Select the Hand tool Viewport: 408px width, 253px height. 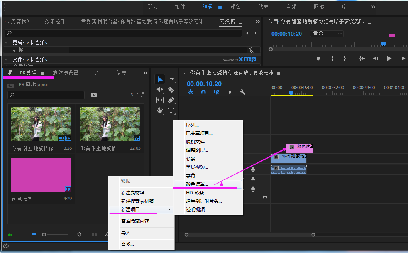[x=160, y=110]
